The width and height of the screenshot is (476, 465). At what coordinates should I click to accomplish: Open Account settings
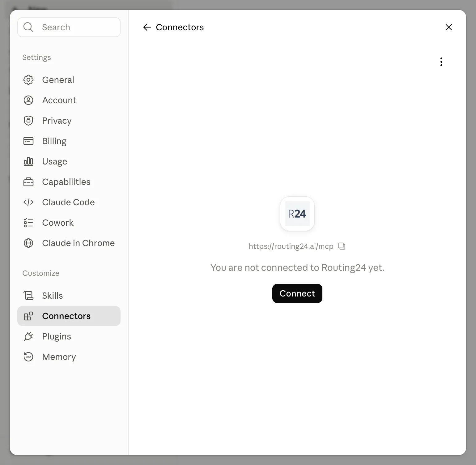point(69,100)
